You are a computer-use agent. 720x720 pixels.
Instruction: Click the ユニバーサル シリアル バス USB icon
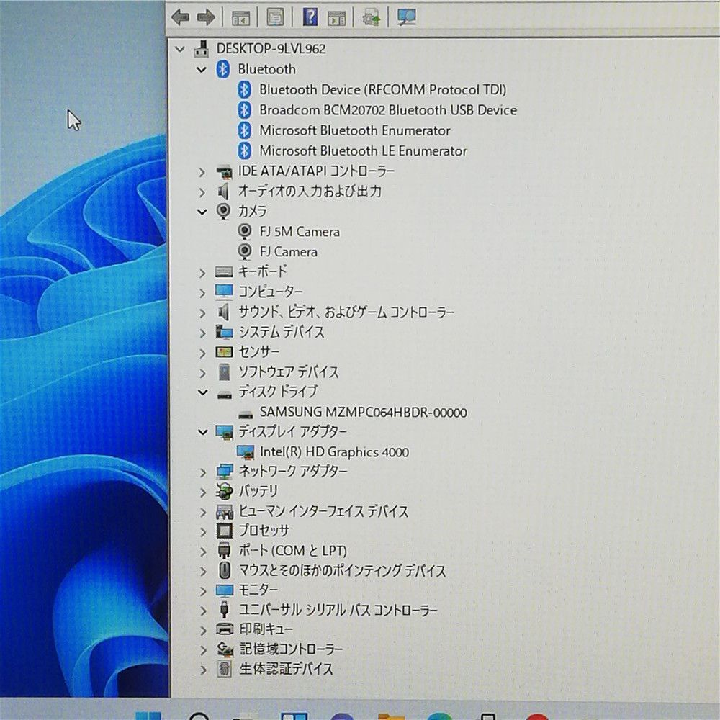point(225,610)
